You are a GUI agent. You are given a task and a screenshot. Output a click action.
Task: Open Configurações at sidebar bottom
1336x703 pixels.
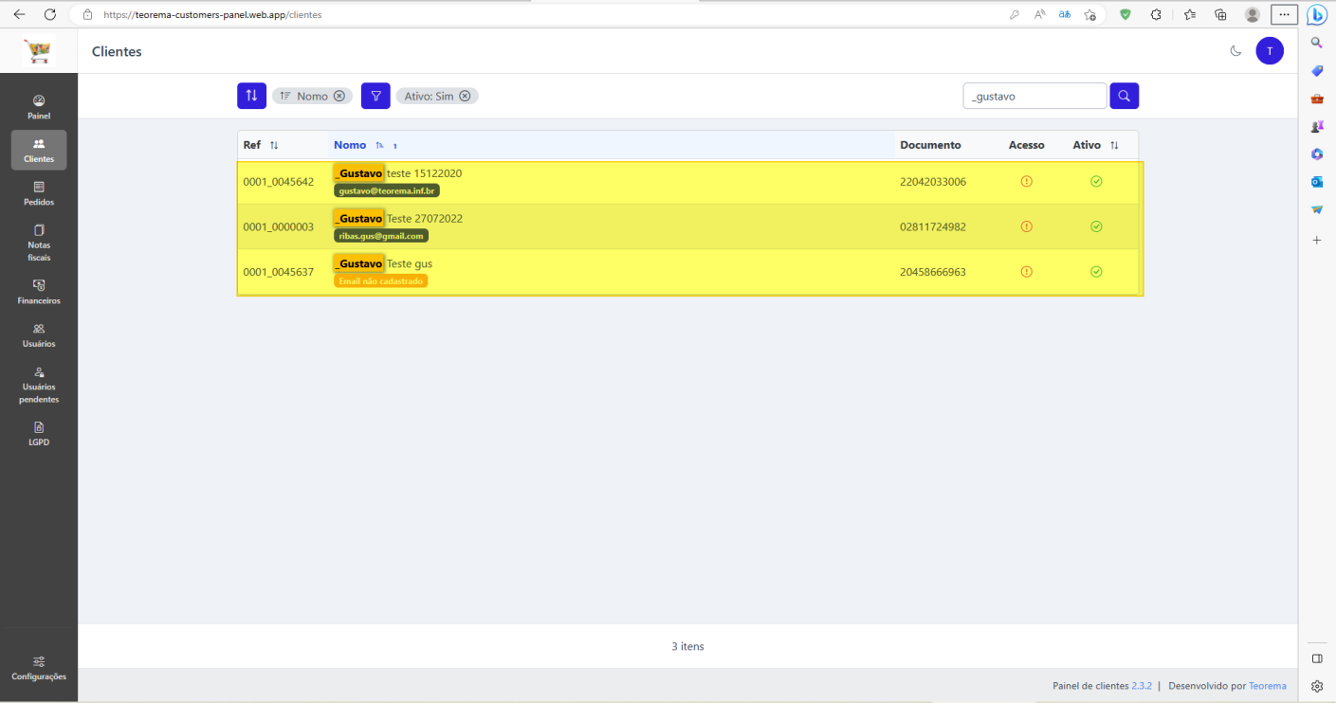pos(39,668)
